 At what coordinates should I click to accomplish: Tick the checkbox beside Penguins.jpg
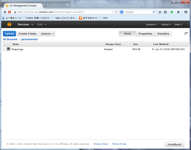(4, 49)
